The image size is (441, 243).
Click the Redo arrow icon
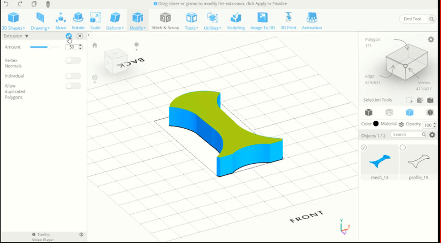(x=20, y=4)
